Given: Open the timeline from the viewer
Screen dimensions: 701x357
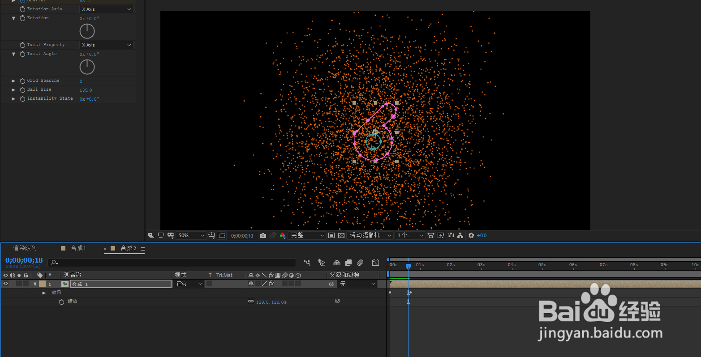Looking at the screenshot, I should [451, 235].
